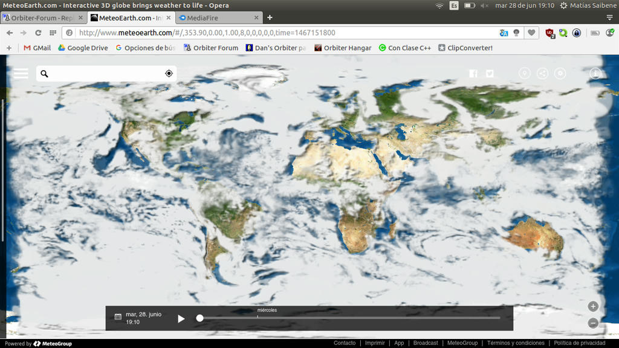Zoom in the map with plus
The height and width of the screenshot is (348, 619).
coord(593,306)
